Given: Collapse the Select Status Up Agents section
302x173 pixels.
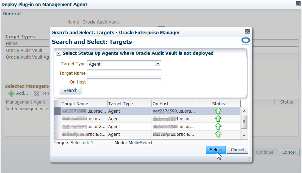Looking at the screenshot, I should [x=59, y=53].
